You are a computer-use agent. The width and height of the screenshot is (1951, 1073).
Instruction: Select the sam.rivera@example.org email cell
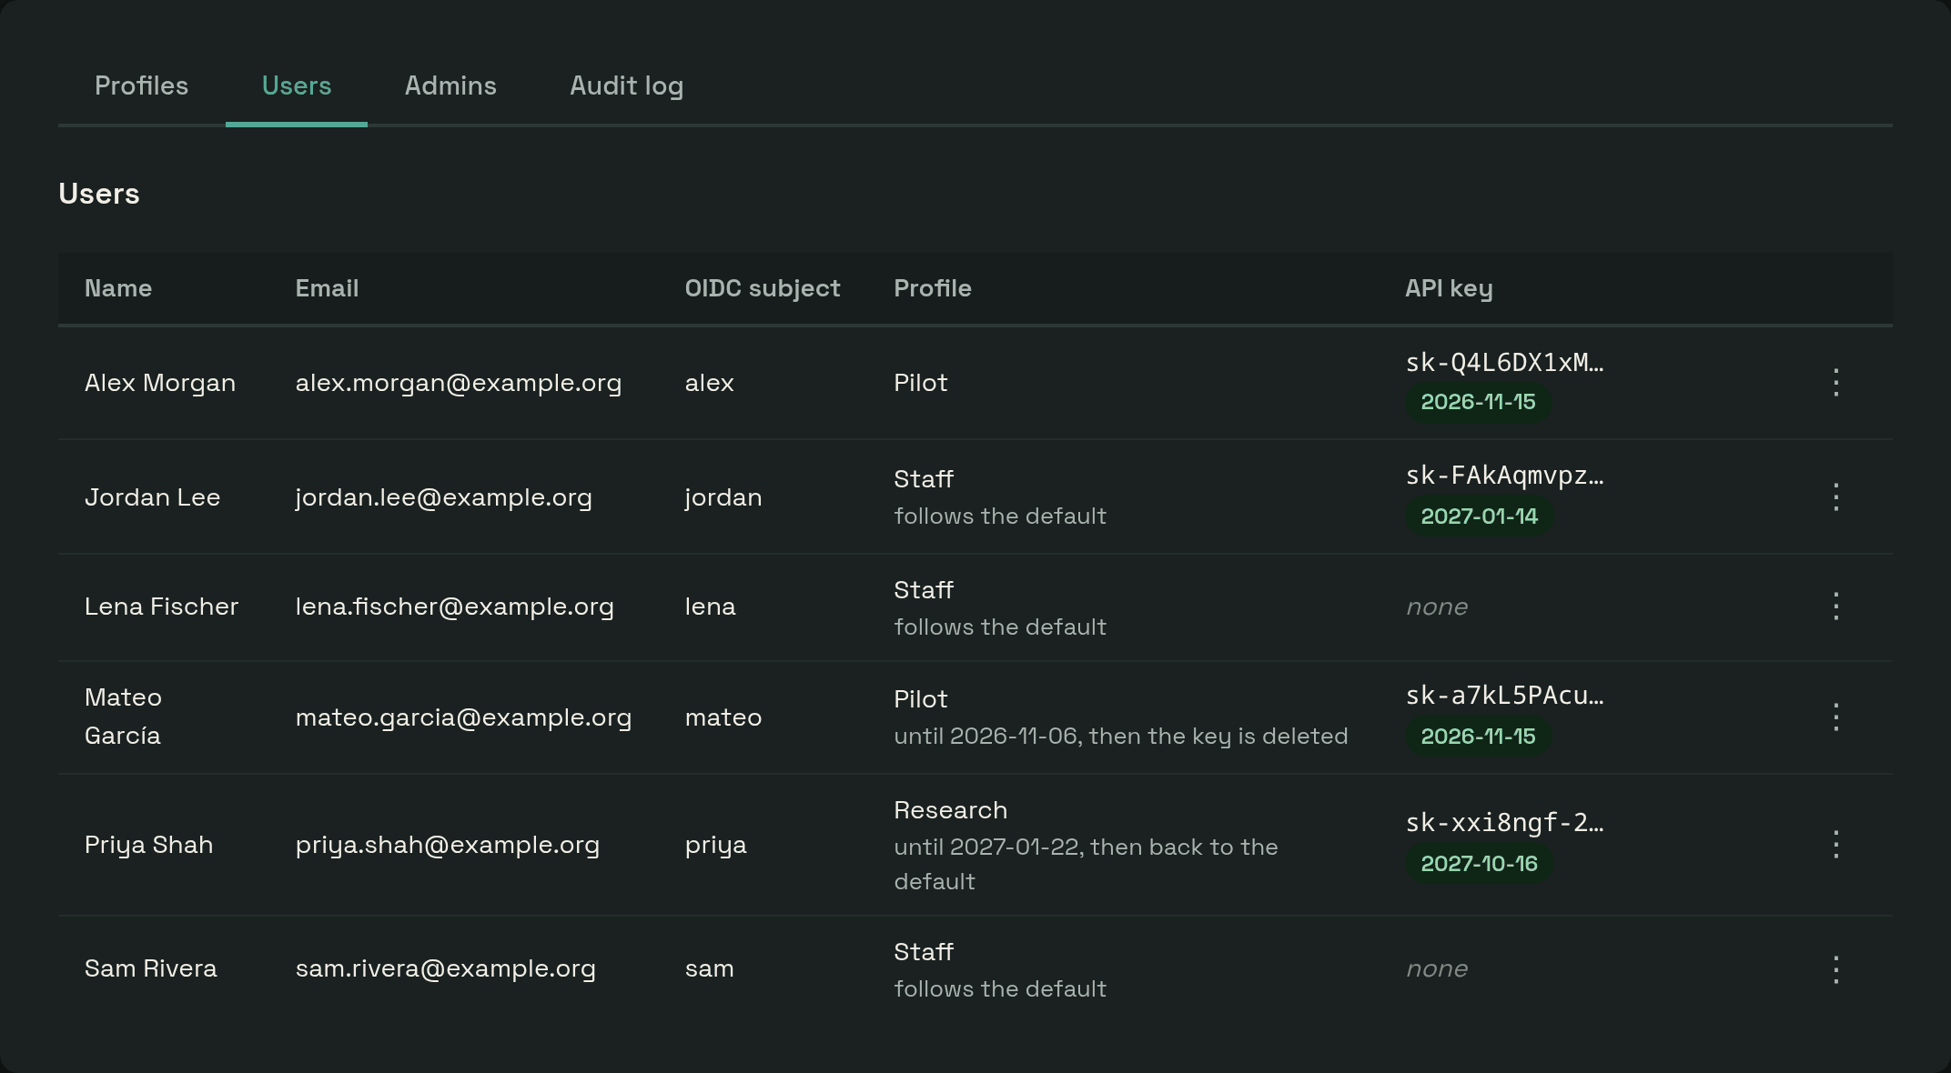coord(446,968)
